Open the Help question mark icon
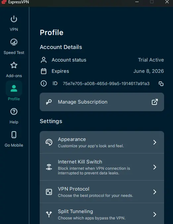The image size is (173, 224). [14, 112]
